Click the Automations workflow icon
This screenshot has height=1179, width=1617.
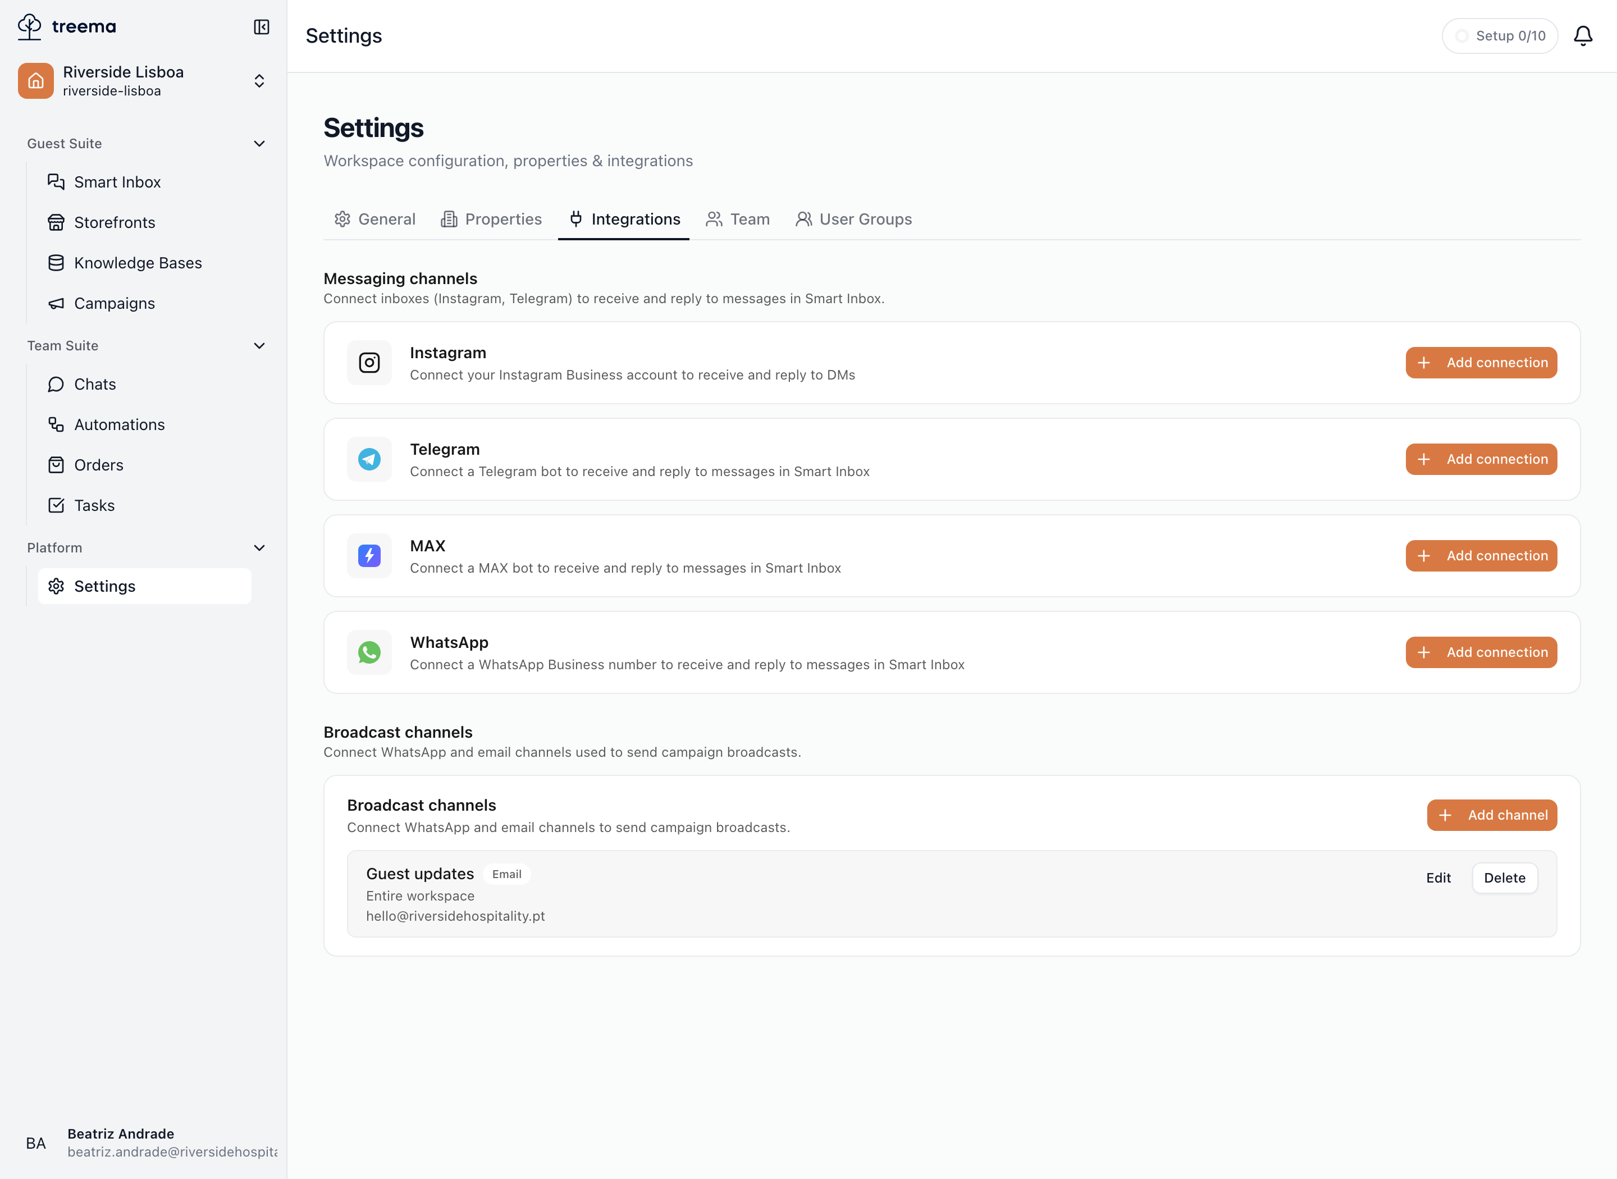tap(56, 424)
